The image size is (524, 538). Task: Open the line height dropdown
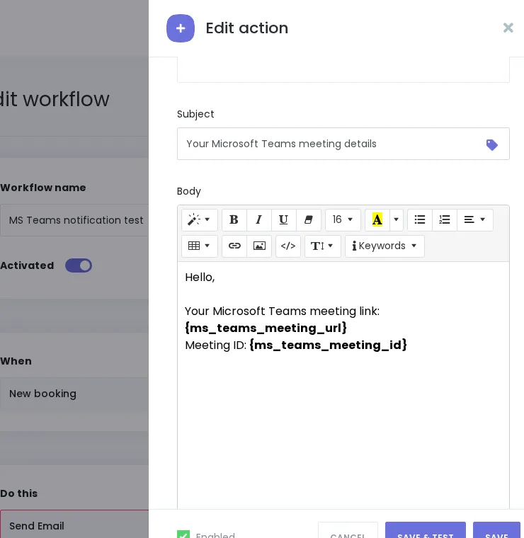[x=323, y=246]
